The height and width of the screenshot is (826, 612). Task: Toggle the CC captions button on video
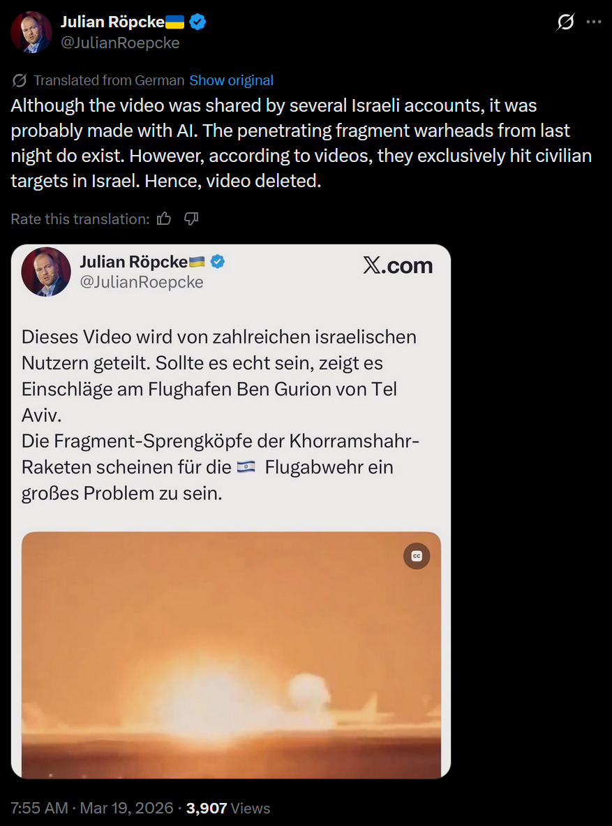(417, 556)
